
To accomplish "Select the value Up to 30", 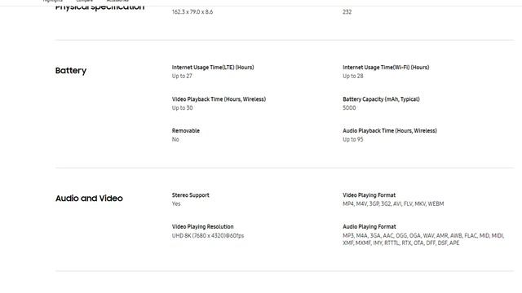I will pos(182,108).
